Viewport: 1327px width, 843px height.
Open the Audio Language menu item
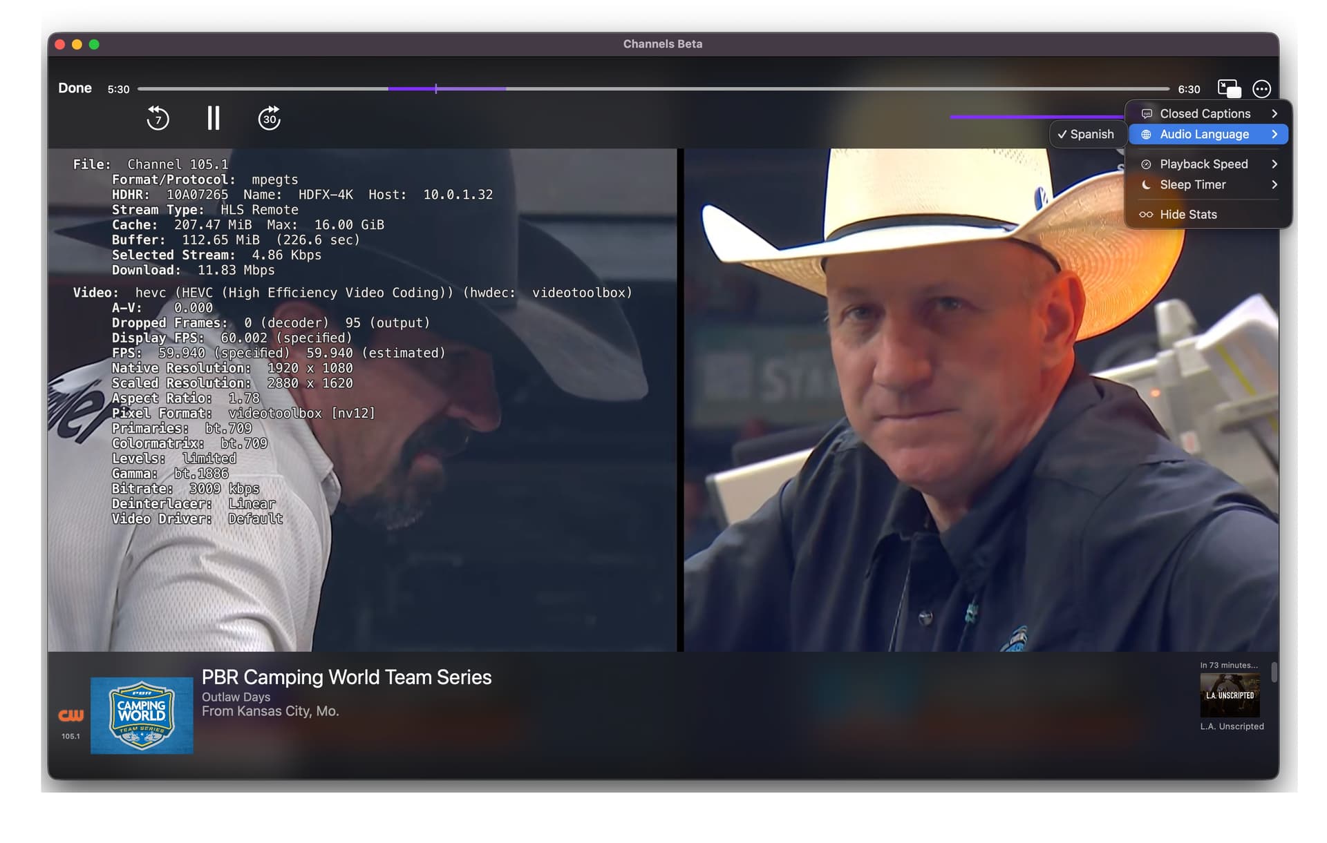click(1204, 135)
